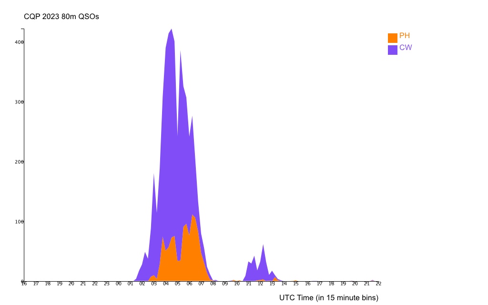Click the 23 hour x-axis tick
The image size is (488, 305).
click(x=107, y=284)
